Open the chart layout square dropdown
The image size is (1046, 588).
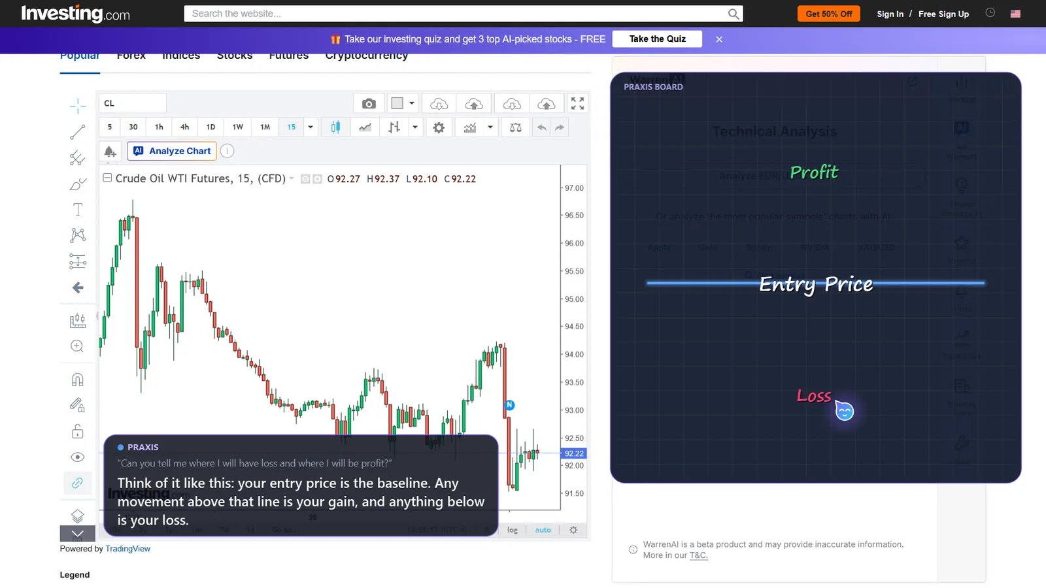(x=403, y=103)
